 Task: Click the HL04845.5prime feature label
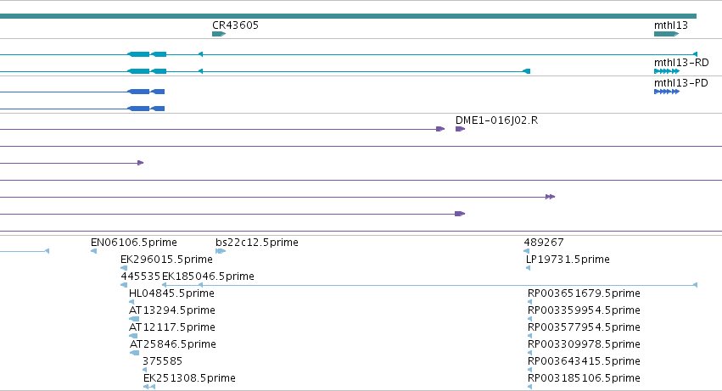coord(171,293)
